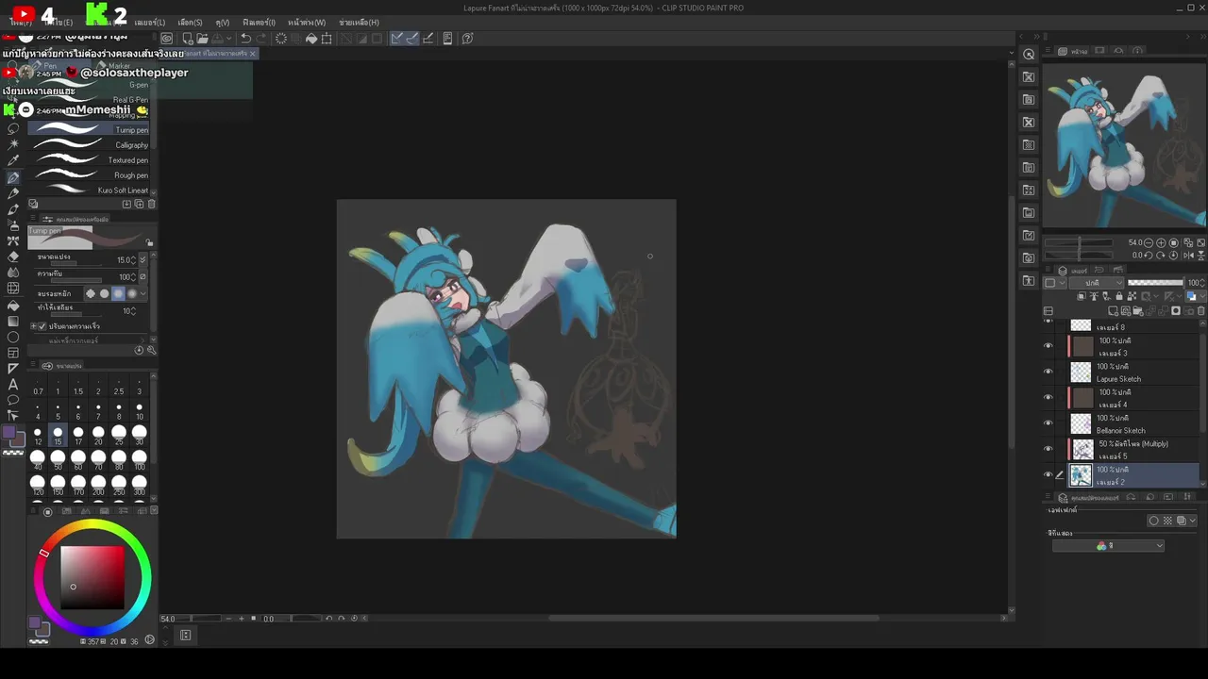The image size is (1208, 679).
Task: Select the Kuro Soft Lineart sub tool
Action: pos(91,190)
